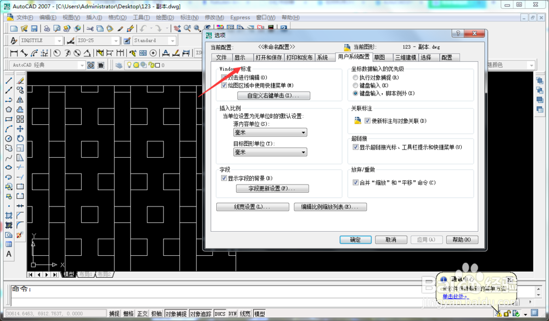Screen dimensions: 549x321
Task: Toggle 合并“缩放”和“平移”命令 checkbox
Action: tap(355, 182)
